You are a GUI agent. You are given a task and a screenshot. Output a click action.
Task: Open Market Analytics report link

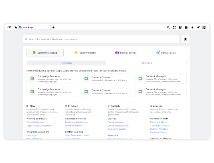coord(158,132)
